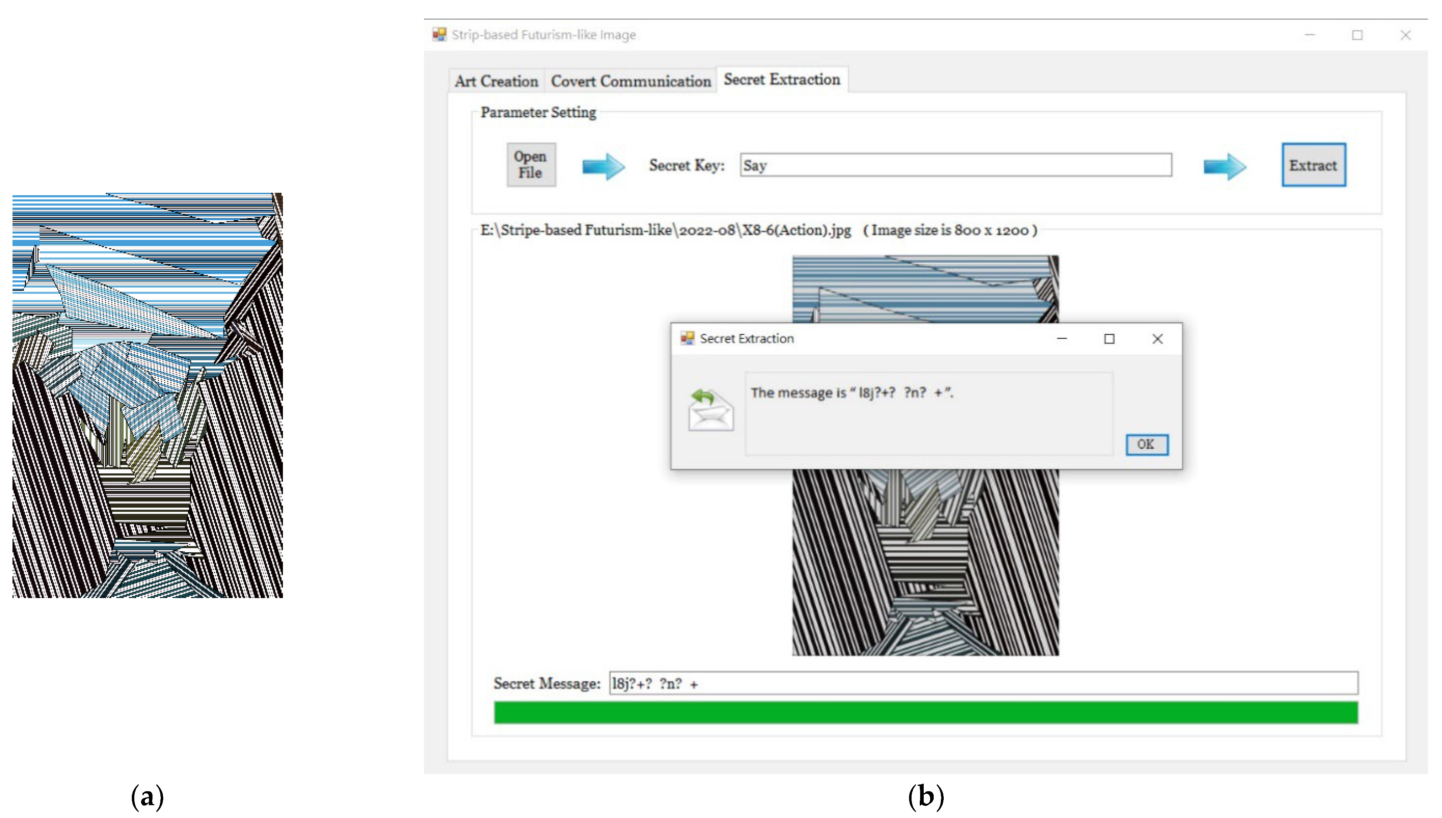This screenshot has height=818, width=1442.
Task: Select the Secret Extraction tab
Action: (x=781, y=80)
